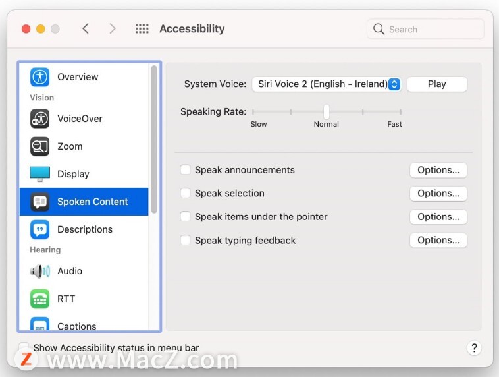Click the Spoken Content speech bubble icon
This screenshot has width=499, height=377.
coord(39,202)
